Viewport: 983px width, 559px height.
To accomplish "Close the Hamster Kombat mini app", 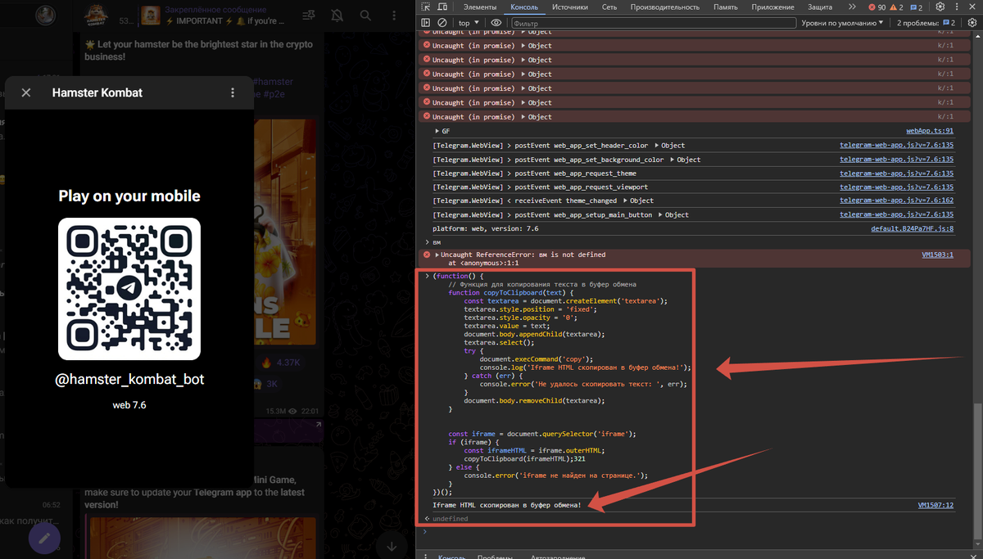I will [x=26, y=92].
